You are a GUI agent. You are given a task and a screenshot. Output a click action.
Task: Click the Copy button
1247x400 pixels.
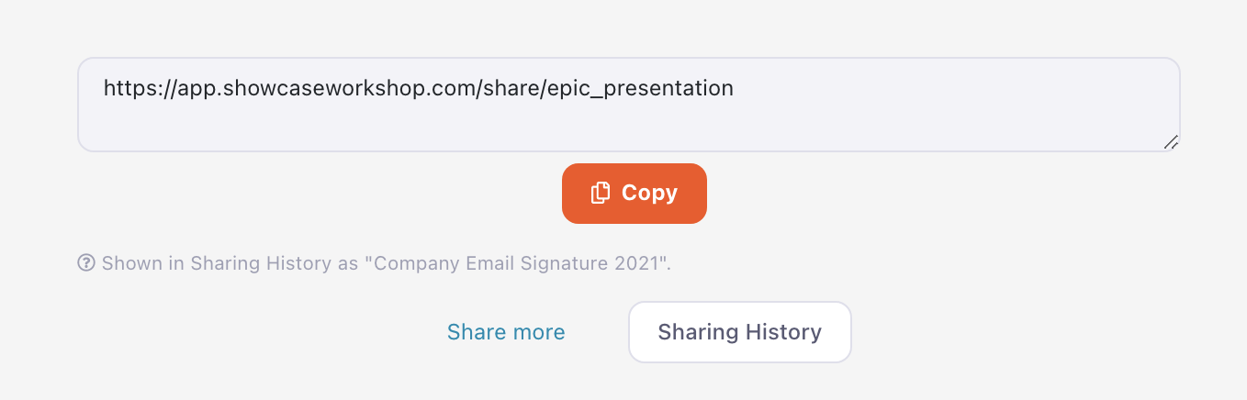(x=634, y=194)
